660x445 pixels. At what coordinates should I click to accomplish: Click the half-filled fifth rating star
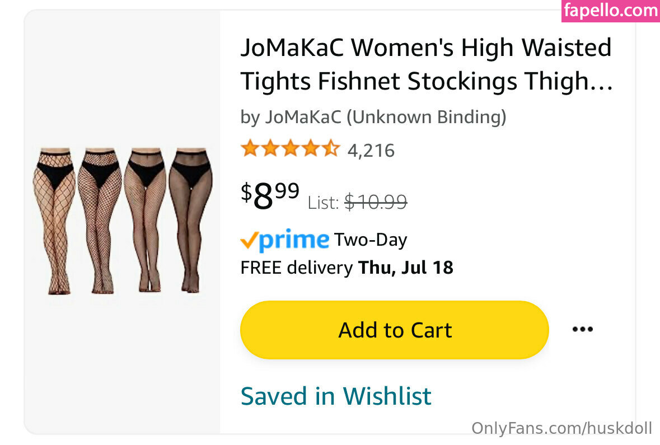point(331,149)
